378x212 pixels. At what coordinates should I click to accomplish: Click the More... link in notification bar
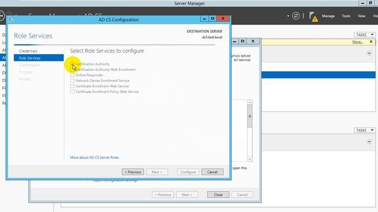pos(357,42)
